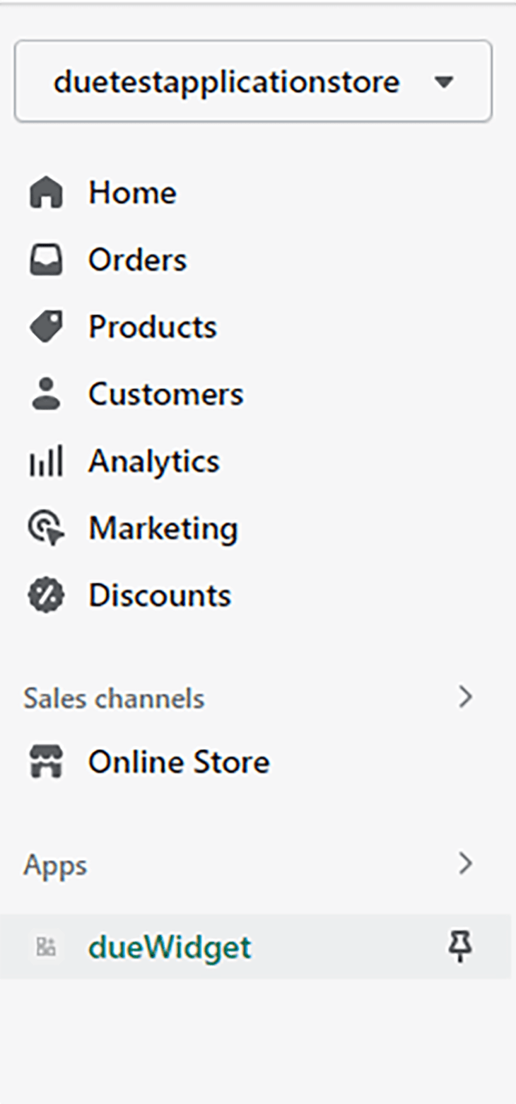Click the Analytics bar chart icon
The width and height of the screenshot is (516, 1104).
[x=46, y=461]
